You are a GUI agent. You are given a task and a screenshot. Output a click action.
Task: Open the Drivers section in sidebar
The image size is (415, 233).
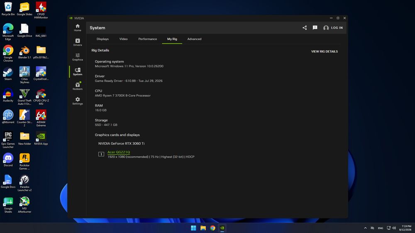[x=78, y=42]
